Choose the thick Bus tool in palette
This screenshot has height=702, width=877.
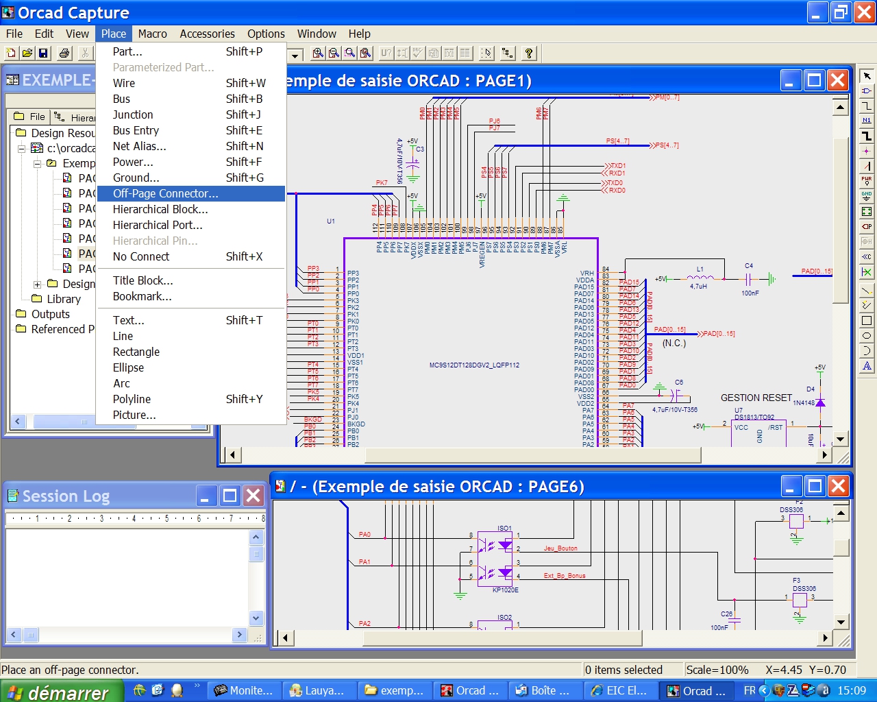pyautogui.click(x=867, y=136)
